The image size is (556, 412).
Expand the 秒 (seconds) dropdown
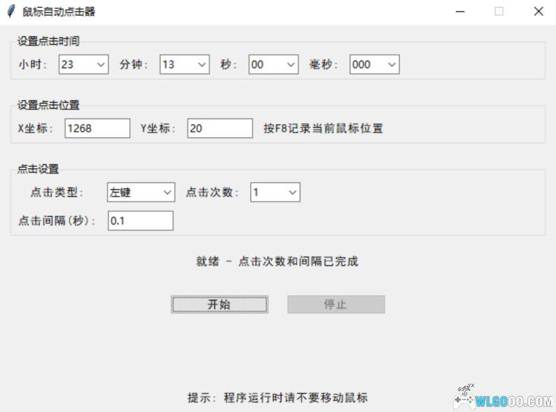(290, 64)
